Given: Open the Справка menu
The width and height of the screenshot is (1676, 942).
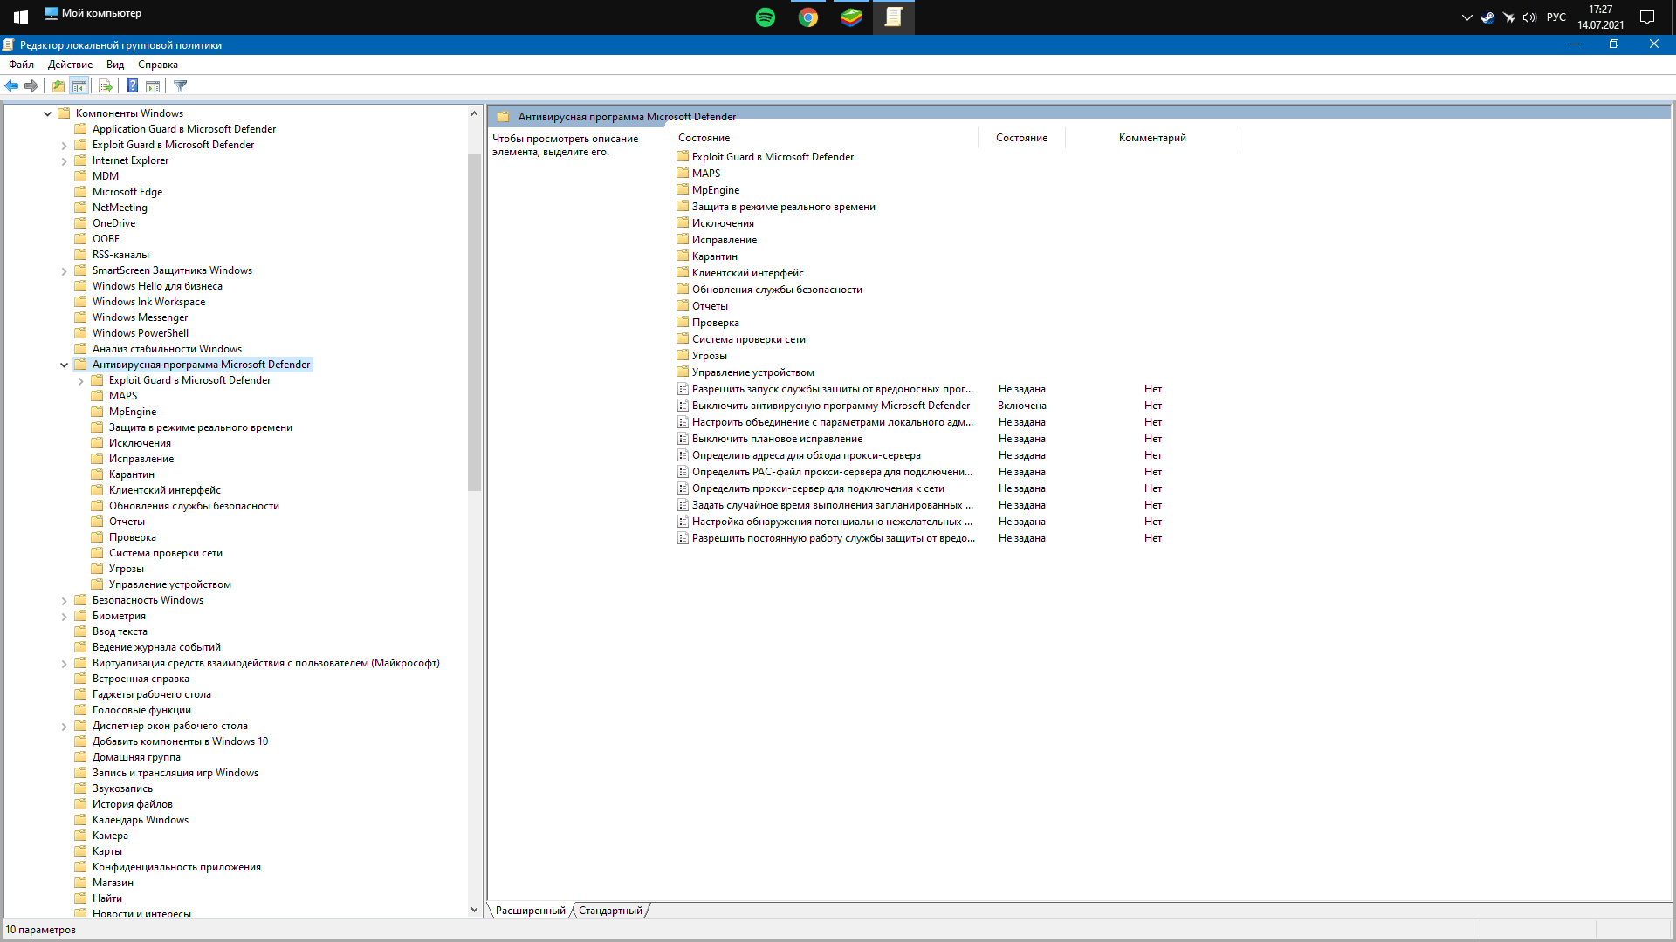Looking at the screenshot, I should point(157,65).
